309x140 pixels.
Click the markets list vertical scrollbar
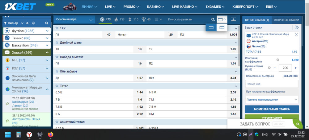pyautogui.click(x=239, y=46)
